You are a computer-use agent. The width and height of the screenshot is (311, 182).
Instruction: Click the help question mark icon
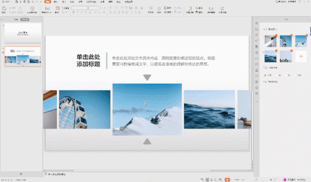pos(300,1)
